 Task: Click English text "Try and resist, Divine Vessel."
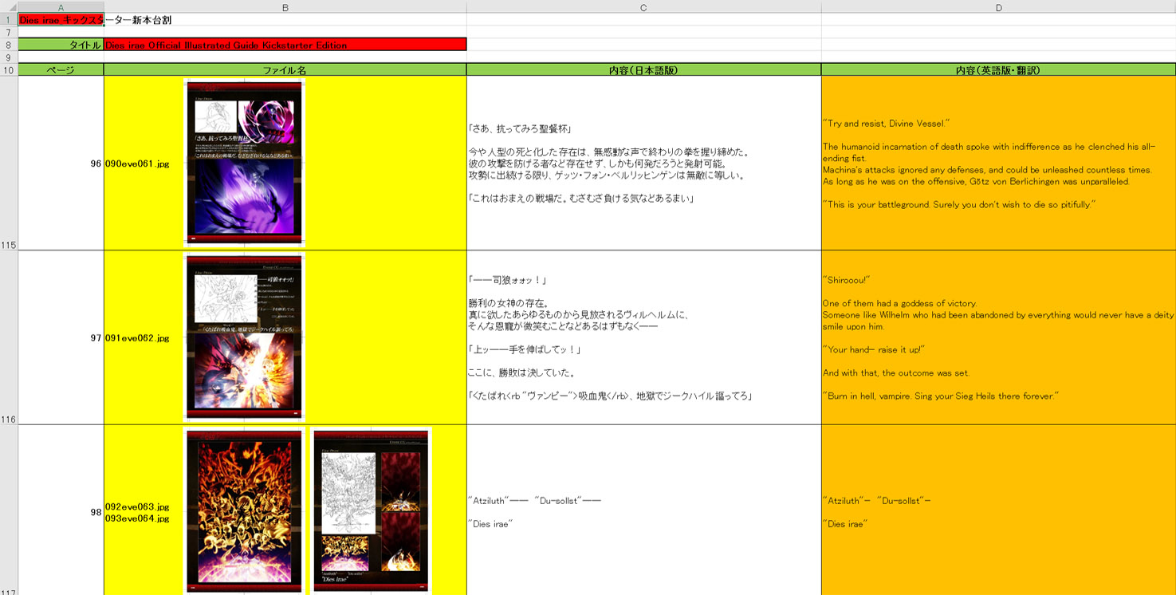885,124
